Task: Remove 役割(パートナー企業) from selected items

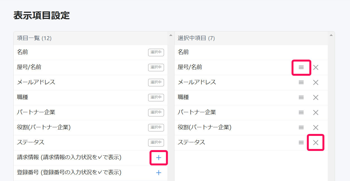Action: 316,128
